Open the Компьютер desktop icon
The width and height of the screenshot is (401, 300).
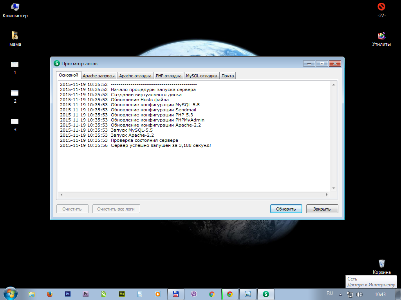pyautogui.click(x=15, y=7)
